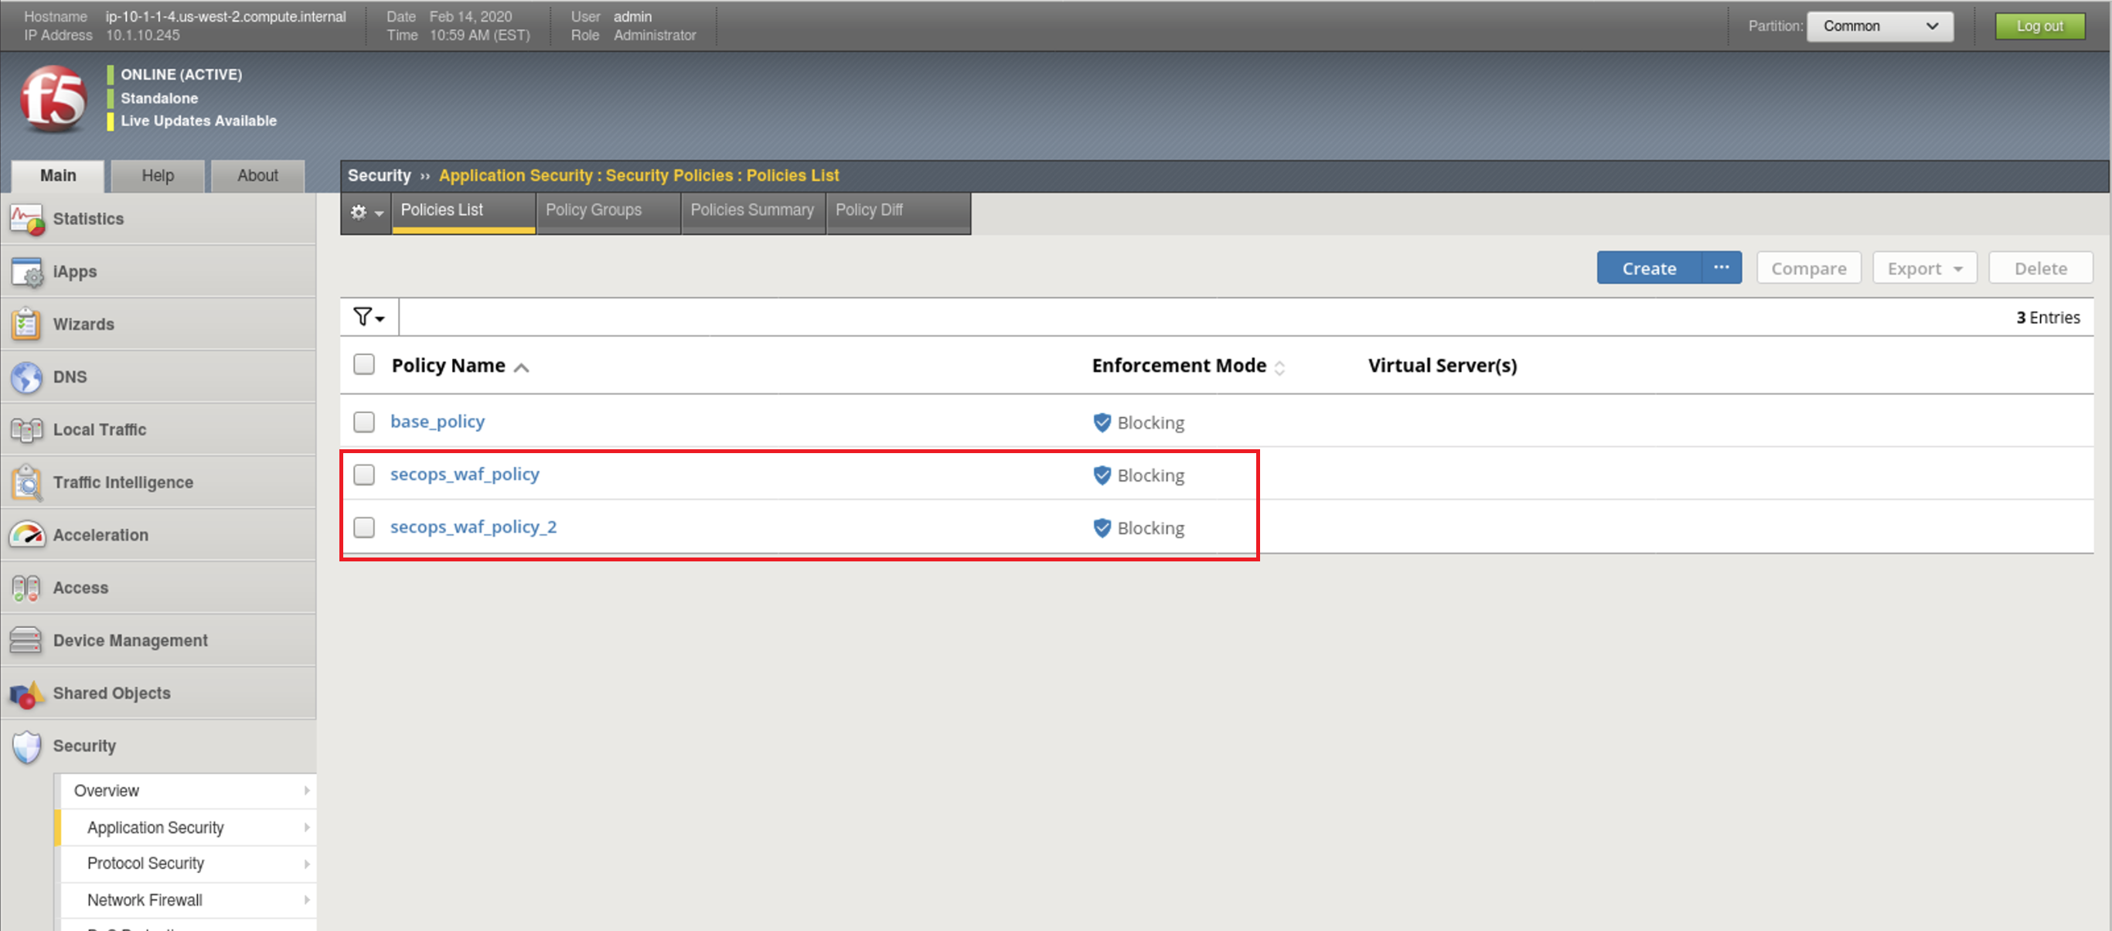Click the ONLINE (ACTIVE) status text
2112x931 pixels.
(181, 75)
